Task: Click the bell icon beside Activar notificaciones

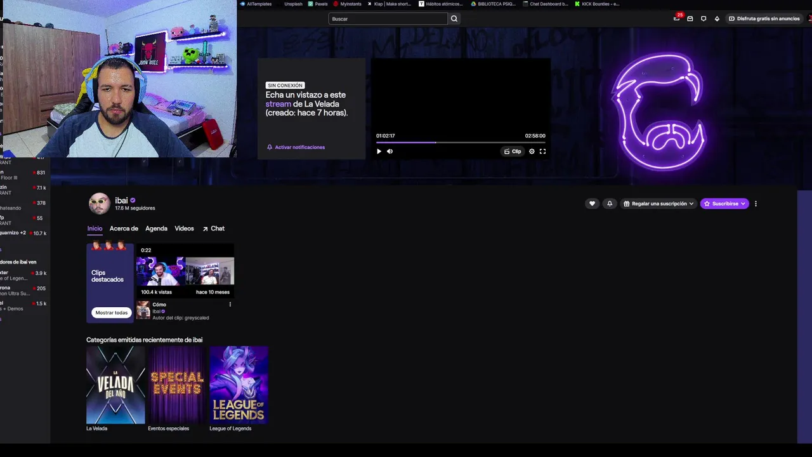Action: coord(270,147)
